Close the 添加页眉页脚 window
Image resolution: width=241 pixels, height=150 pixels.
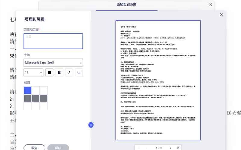tap(211, 4)
